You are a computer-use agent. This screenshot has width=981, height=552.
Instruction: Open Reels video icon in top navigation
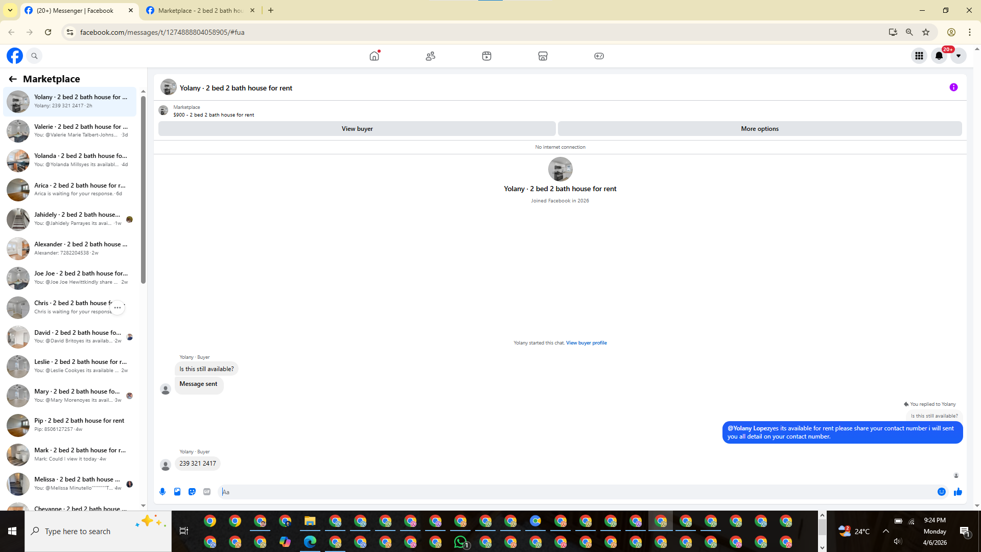pyautogui.click(x=487, y=56)
